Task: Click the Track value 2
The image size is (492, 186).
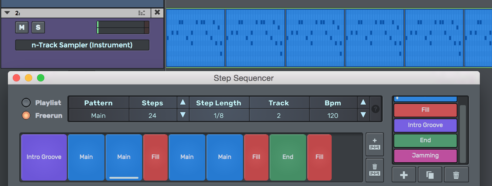Action: click(x=279, y=115)
